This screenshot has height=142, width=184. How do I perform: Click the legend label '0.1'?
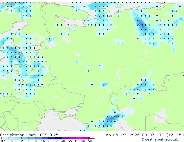pos(3,141)
